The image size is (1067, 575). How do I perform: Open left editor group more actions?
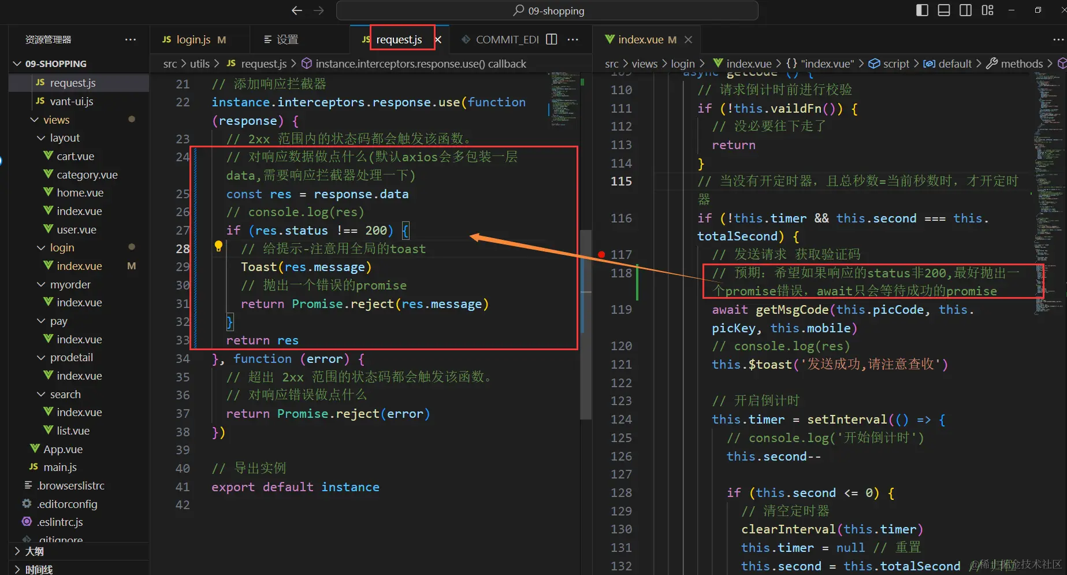click(x=573, y=39)
